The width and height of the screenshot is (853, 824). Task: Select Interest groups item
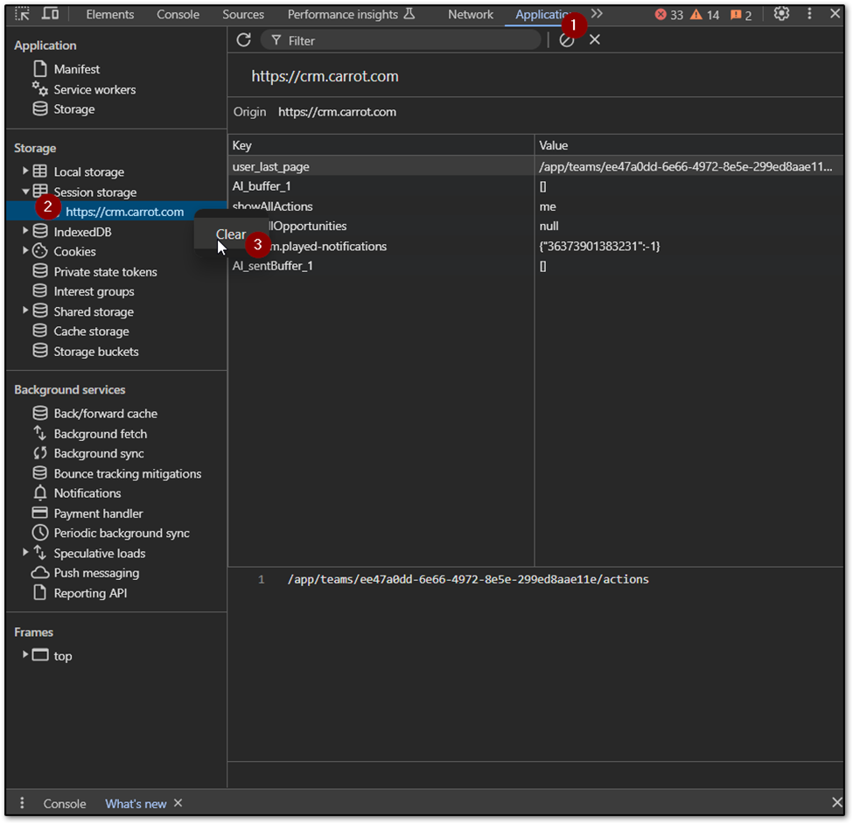[94, 291]
